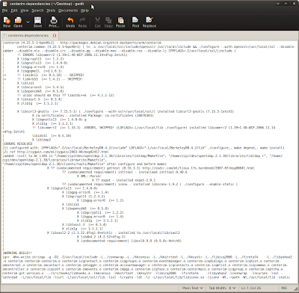Open the Edit menu
This screenshot has height=293, width=299.
pyautogui.click(x=14, y=10)
